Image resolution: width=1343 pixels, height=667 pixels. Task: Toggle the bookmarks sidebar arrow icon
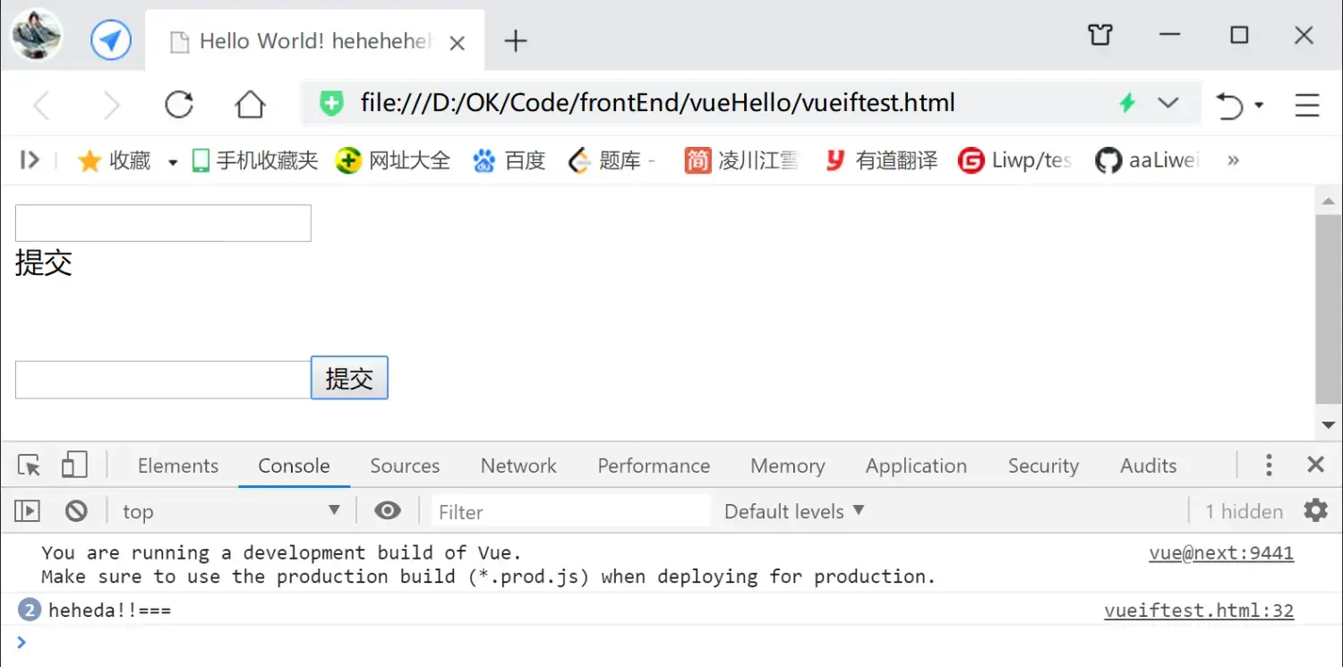click(30, 160)
